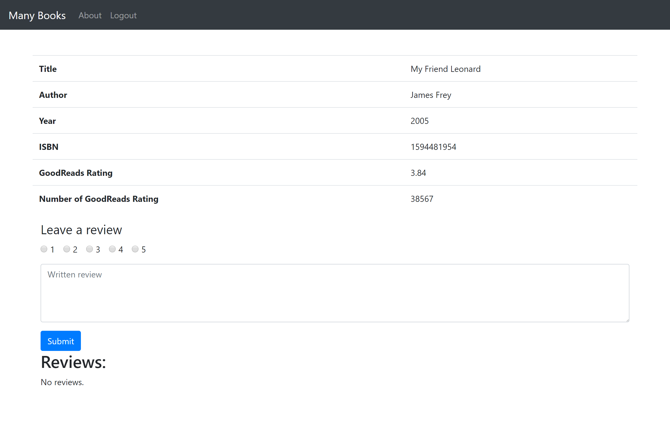Go to the About page

(x=90, y=15)
